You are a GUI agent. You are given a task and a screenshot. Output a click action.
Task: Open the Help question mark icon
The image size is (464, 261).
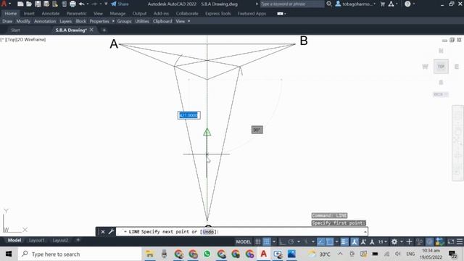click(407, 4)
